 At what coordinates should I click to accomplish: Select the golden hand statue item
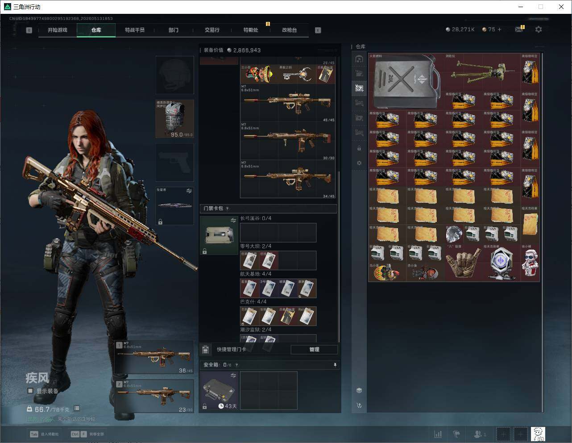[x=464, y=263]
